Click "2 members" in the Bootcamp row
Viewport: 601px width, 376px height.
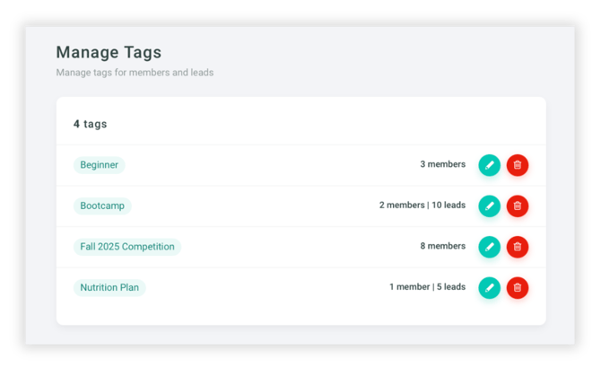tap(402, 205)
